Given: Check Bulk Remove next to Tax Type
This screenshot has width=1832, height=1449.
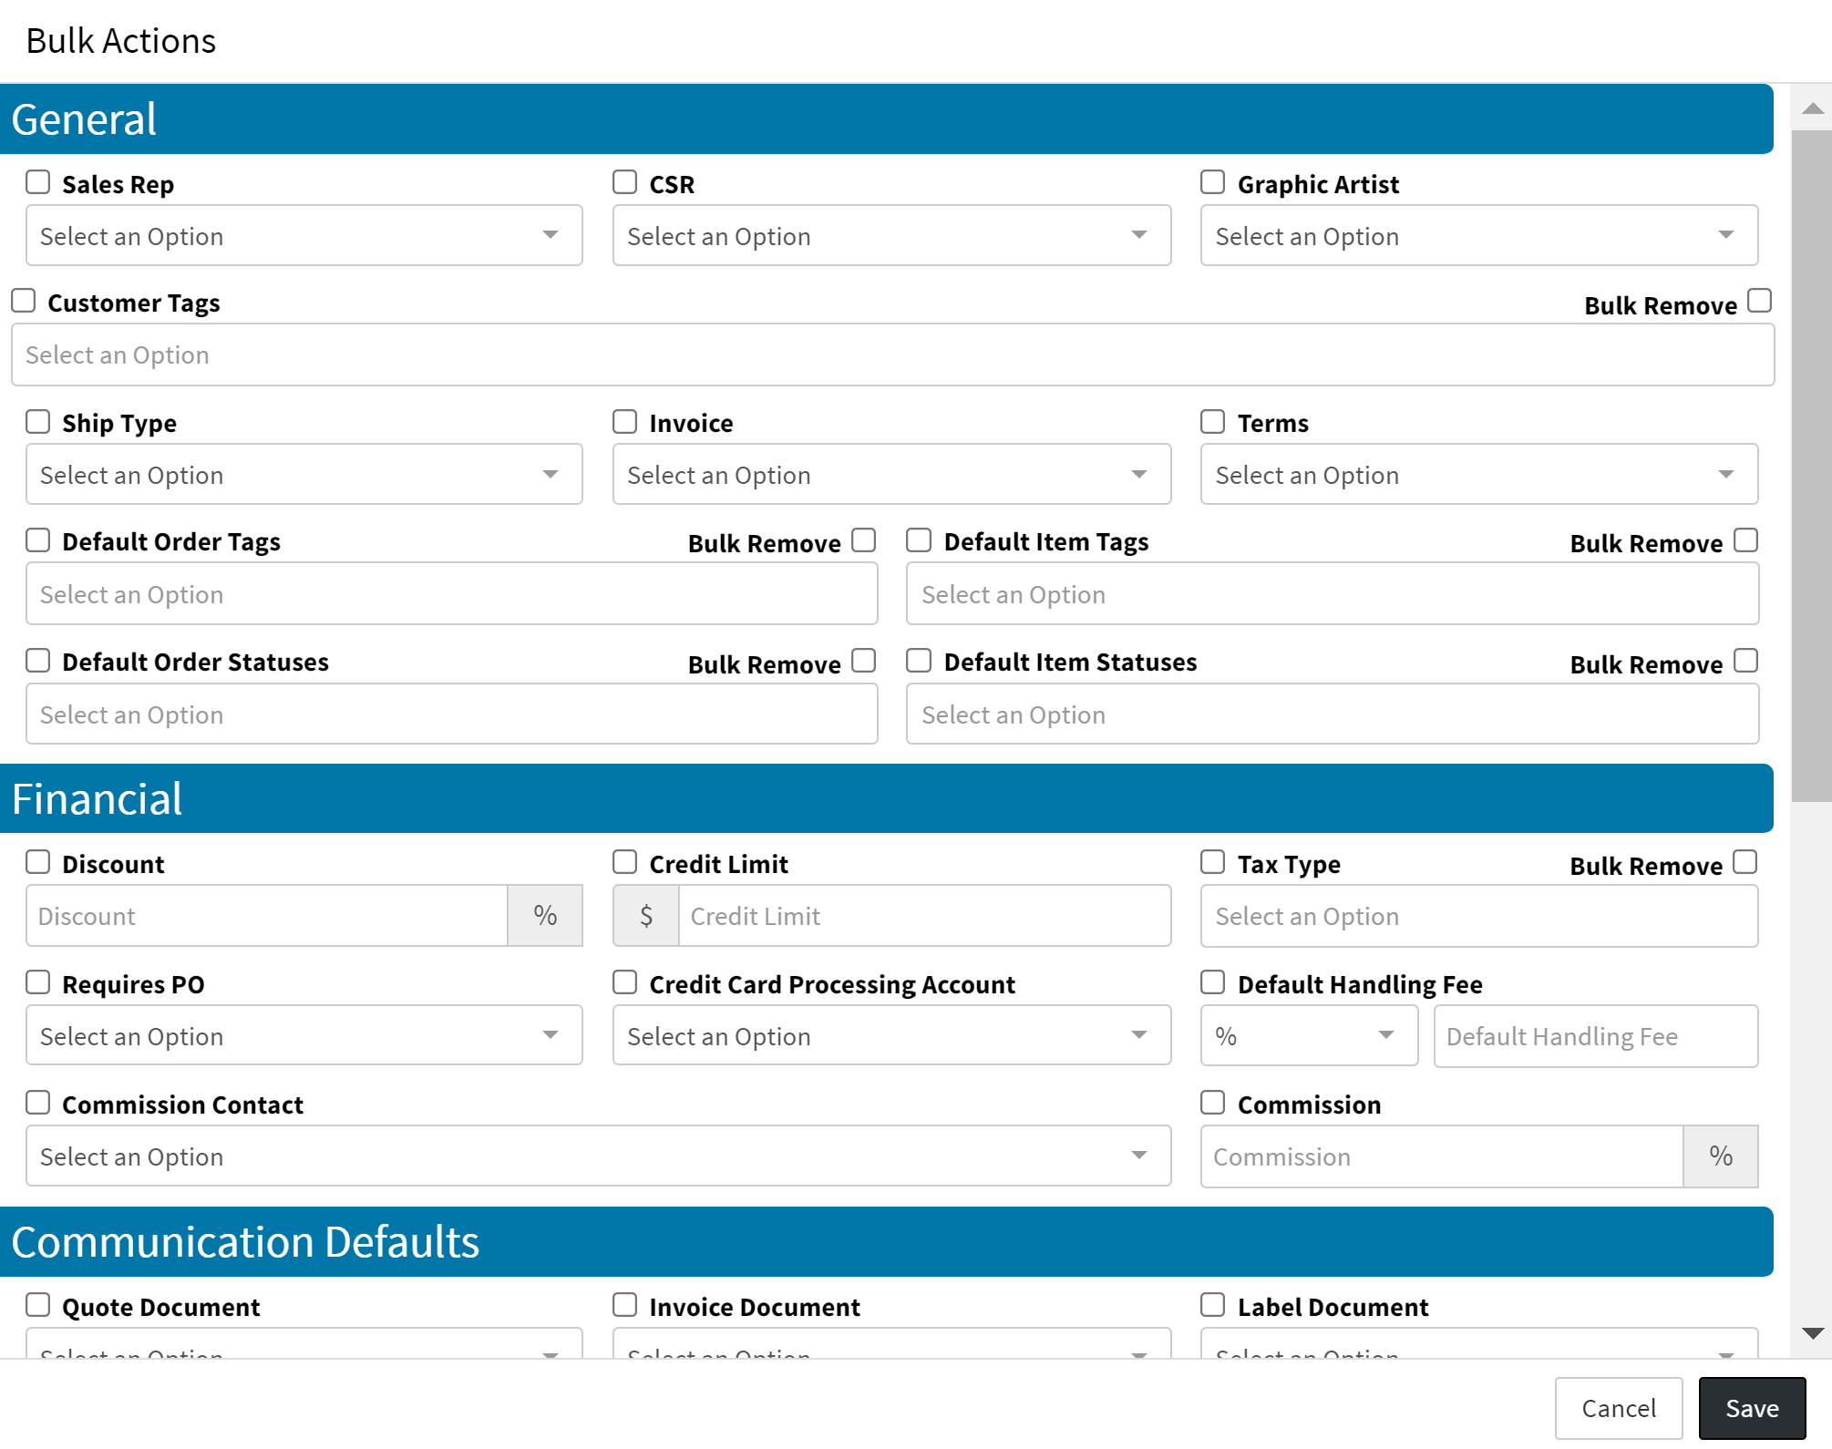Looking at the screenshot, I should click(1745, 862).
